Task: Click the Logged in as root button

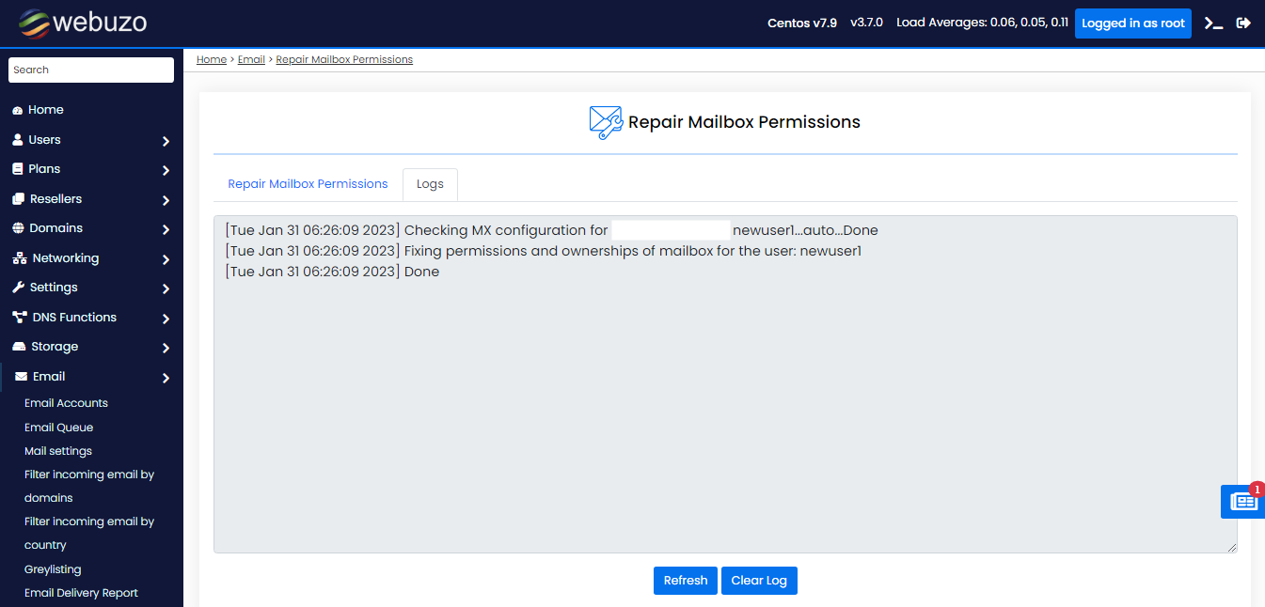Action: [x=1133, y=23]
